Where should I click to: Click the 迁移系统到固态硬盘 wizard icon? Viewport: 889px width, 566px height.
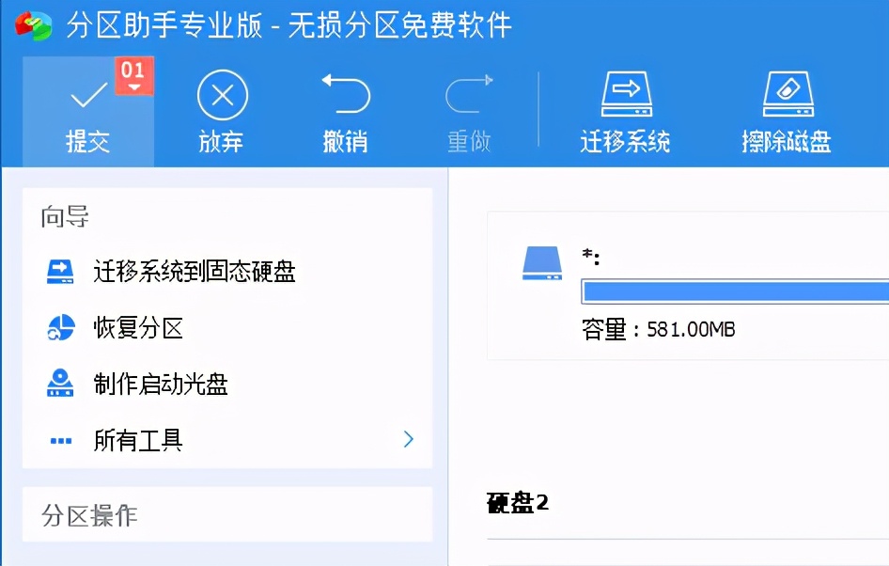tap(60, 271)
